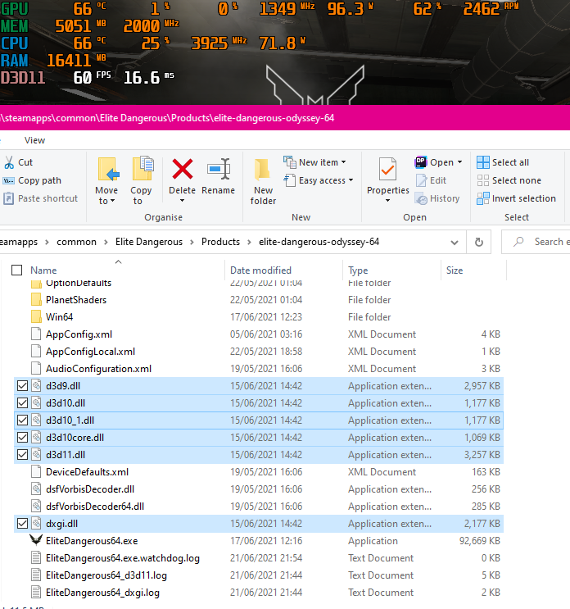Go to elite-dangerous-odyssey-64 breadcrumb
The height and width of the screenshot is (609, 570).
319,242
